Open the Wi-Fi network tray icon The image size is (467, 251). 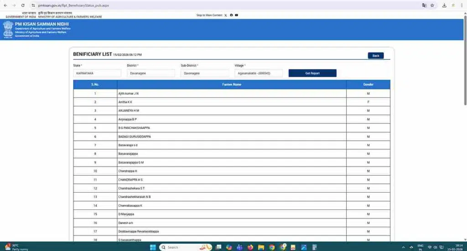430,247
